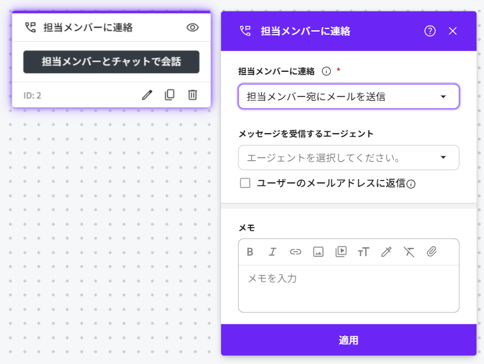Viewport: 484px width, 364px height.
Task: Toggle italic formatting in the memo editor
Action: (x=273, y=252)
